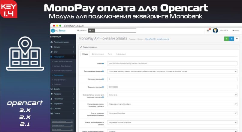Switch to the Логи tab
This screenshot has height=132, width=242.
point(110,54)
